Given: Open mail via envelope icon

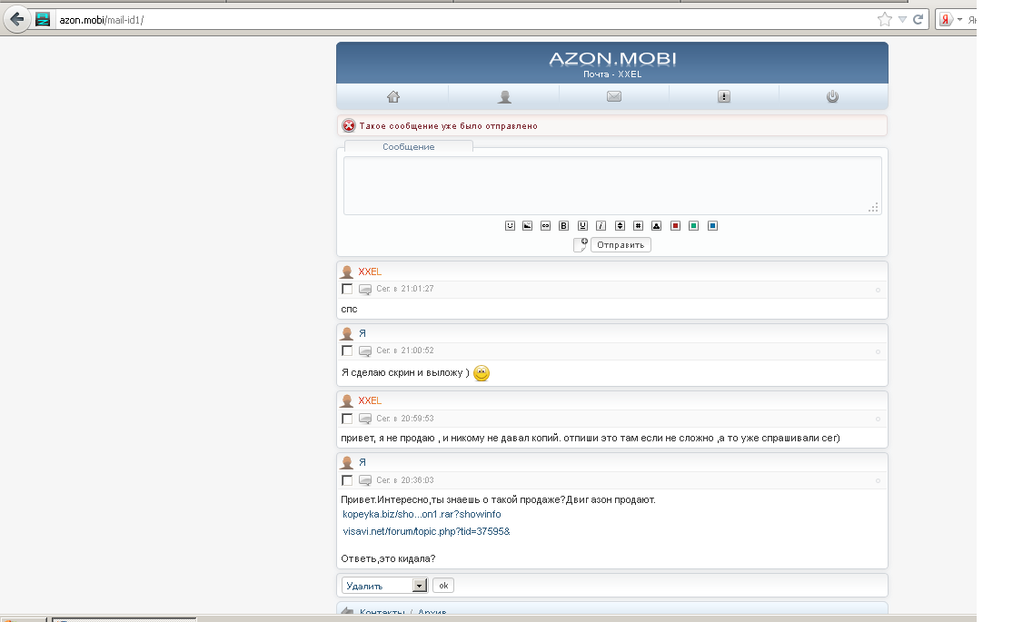Looking at the screenshot, I should [614, 97].
